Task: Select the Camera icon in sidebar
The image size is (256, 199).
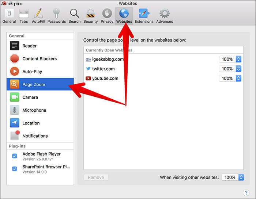Action: pyautogui.click(x=15, y=97)
